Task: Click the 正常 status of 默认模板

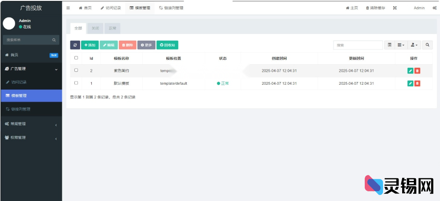Action: coord(223,83)
